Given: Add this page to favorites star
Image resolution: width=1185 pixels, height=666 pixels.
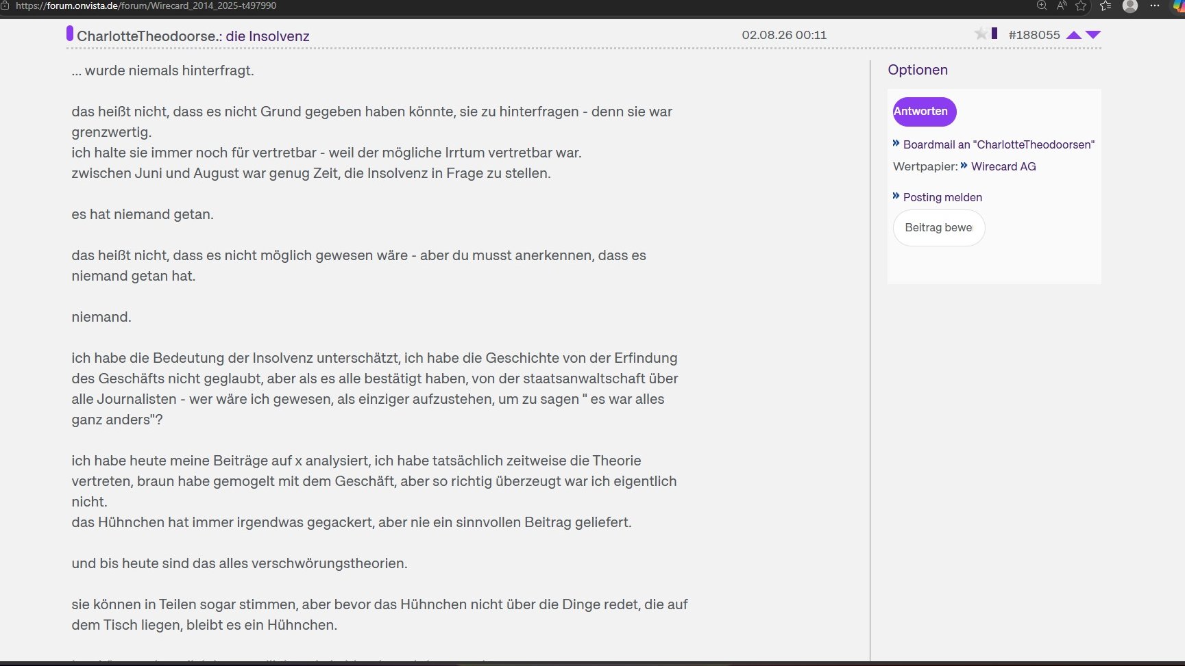Looking at the screenshot, I should coord(1082,5).
